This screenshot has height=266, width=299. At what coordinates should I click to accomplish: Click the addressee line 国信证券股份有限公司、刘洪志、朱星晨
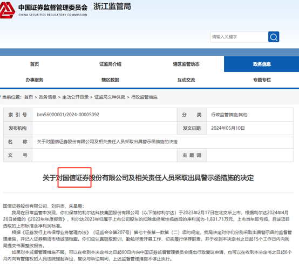(x=44, y=206)
